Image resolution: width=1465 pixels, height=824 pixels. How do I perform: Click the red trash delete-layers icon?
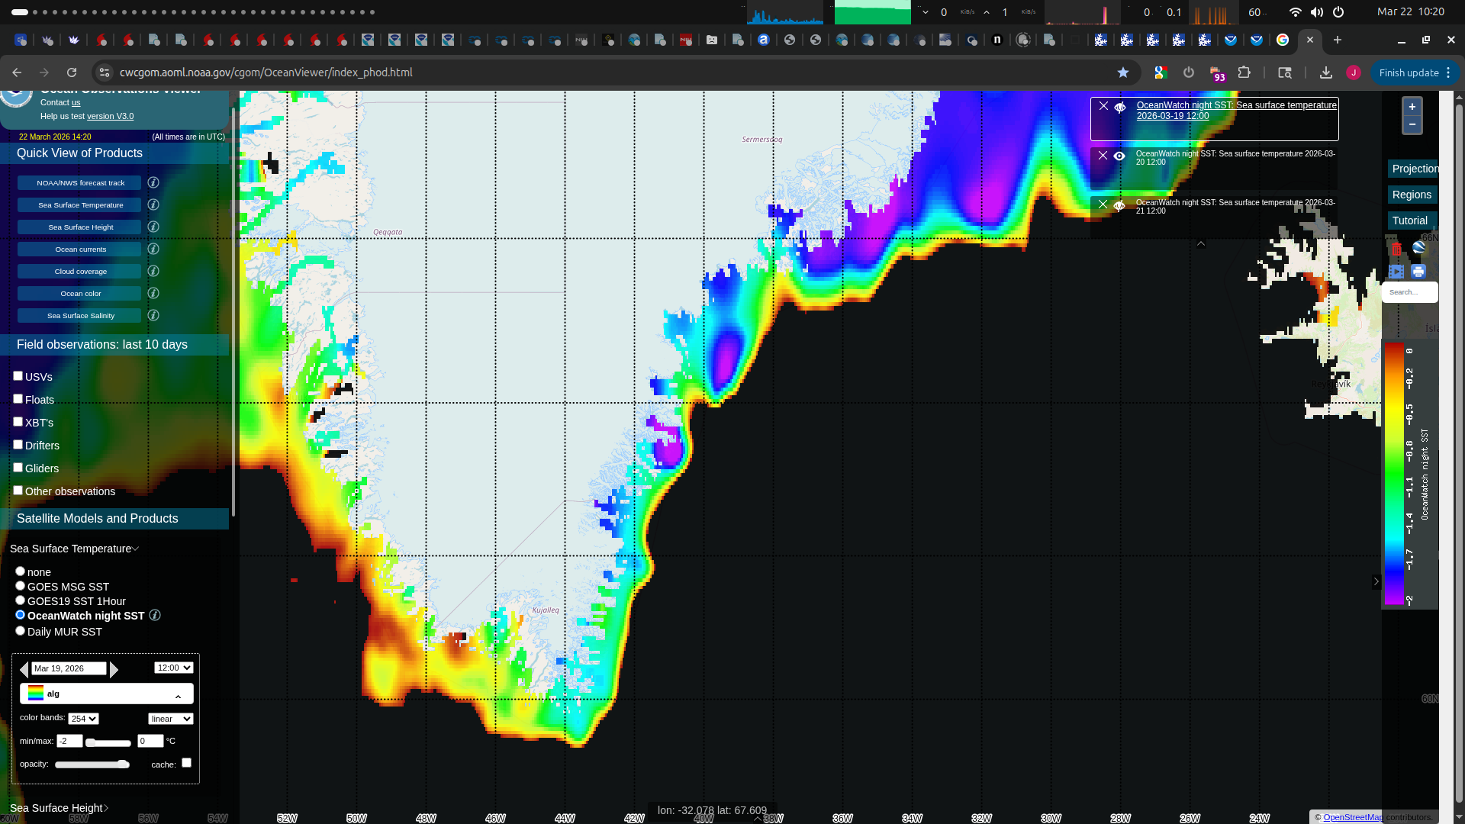coord(1396,249)
